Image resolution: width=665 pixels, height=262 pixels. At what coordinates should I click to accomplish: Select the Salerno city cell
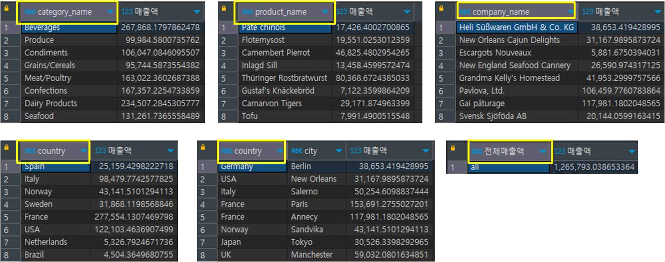point(316,192)
